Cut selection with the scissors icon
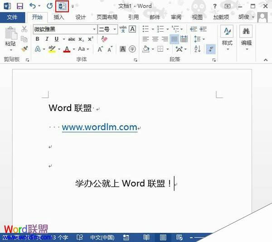272x242 pixels. click(x=24, y=29)
